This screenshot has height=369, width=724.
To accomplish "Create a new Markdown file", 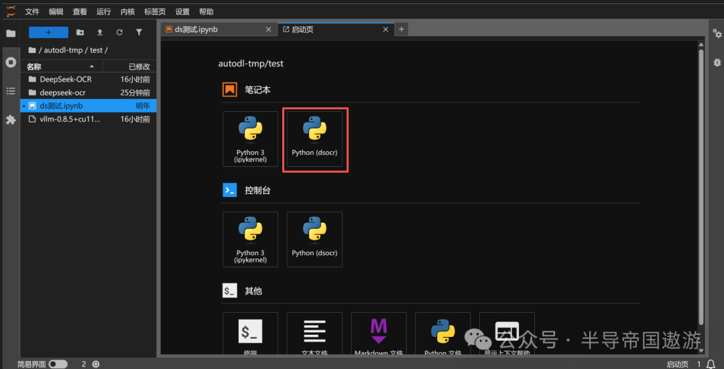I will (x=379, y=334).
